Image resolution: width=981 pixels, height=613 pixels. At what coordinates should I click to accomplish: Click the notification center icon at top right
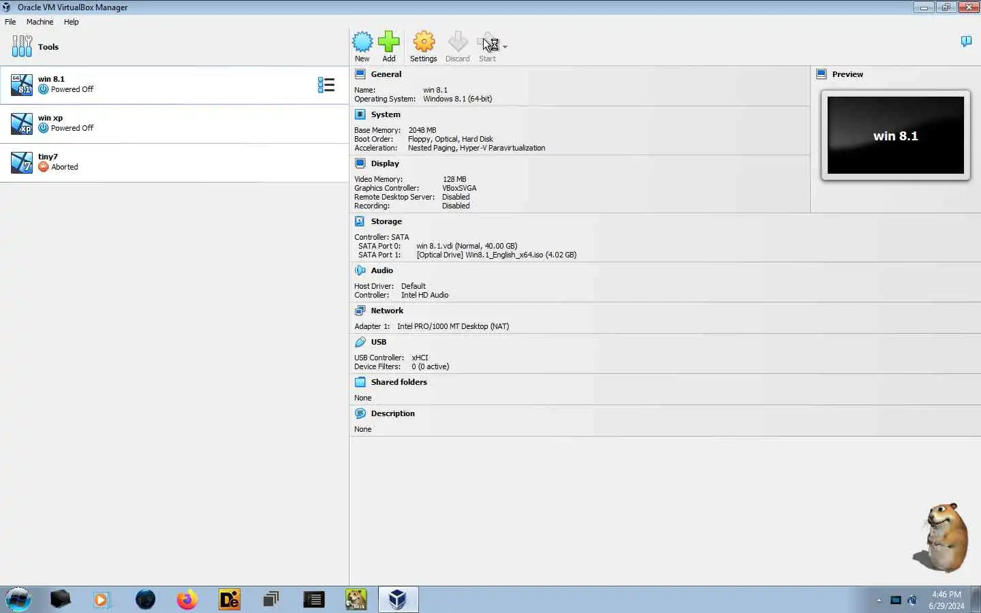click(966, 42)
